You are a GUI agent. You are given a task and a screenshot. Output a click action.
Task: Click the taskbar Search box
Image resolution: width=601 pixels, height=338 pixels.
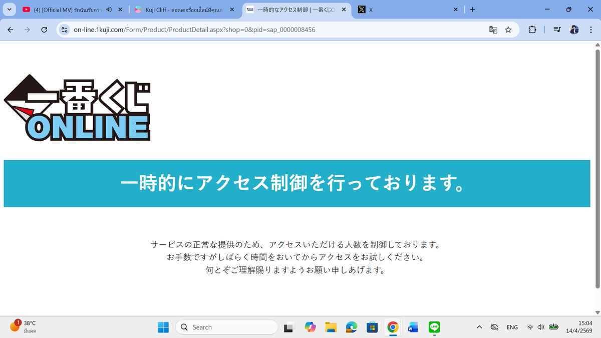click(226, 327)
